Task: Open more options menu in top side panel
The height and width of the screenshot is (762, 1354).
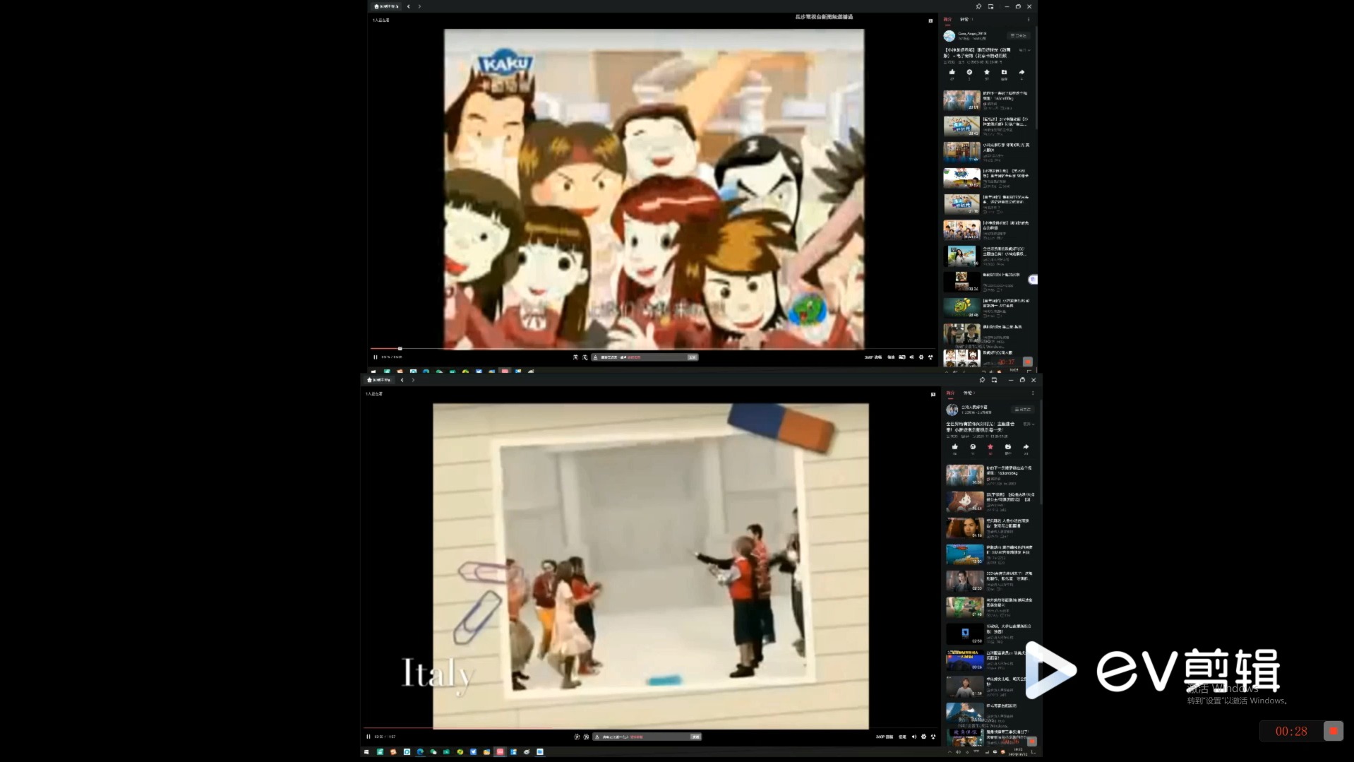Action: [1029, 19]
